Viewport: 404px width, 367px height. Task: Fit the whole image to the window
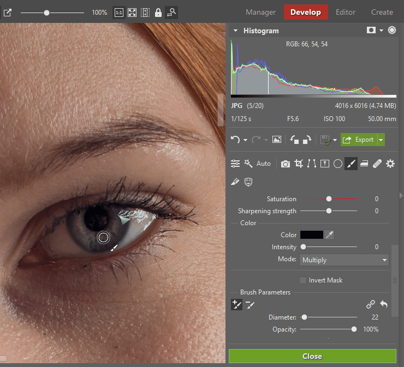132,13
